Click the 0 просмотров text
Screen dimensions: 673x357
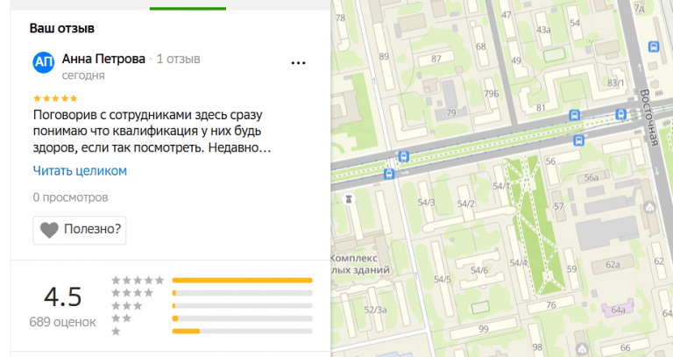(70, 197)
